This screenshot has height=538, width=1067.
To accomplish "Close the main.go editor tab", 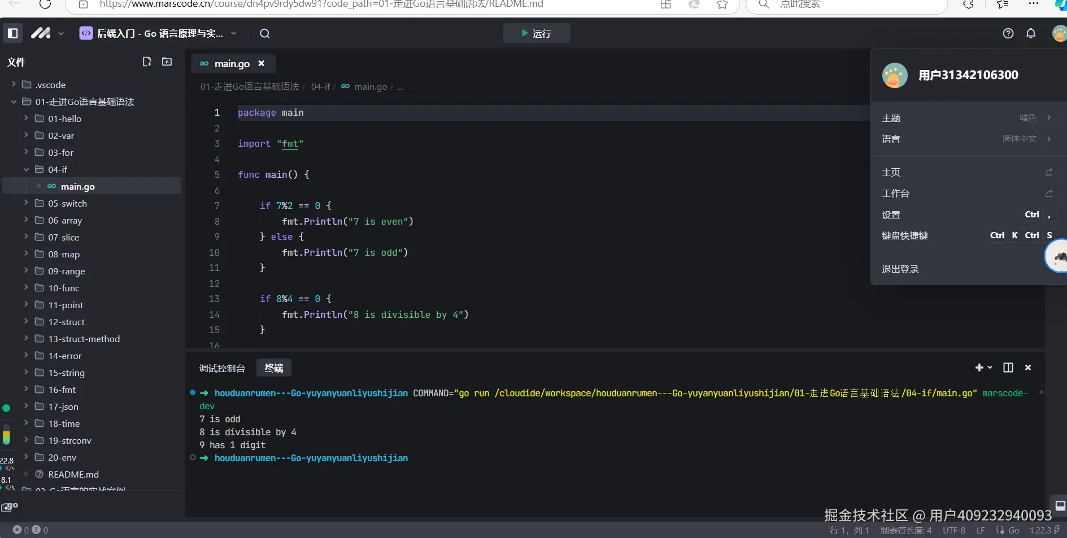I will pos(261,63).
